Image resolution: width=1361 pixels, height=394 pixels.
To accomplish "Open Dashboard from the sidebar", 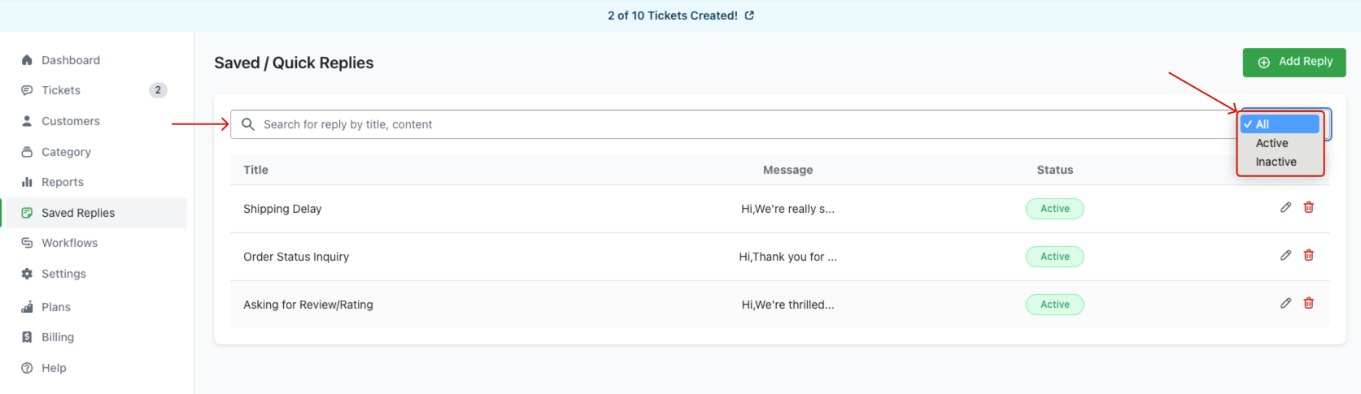I will [71, 60].
